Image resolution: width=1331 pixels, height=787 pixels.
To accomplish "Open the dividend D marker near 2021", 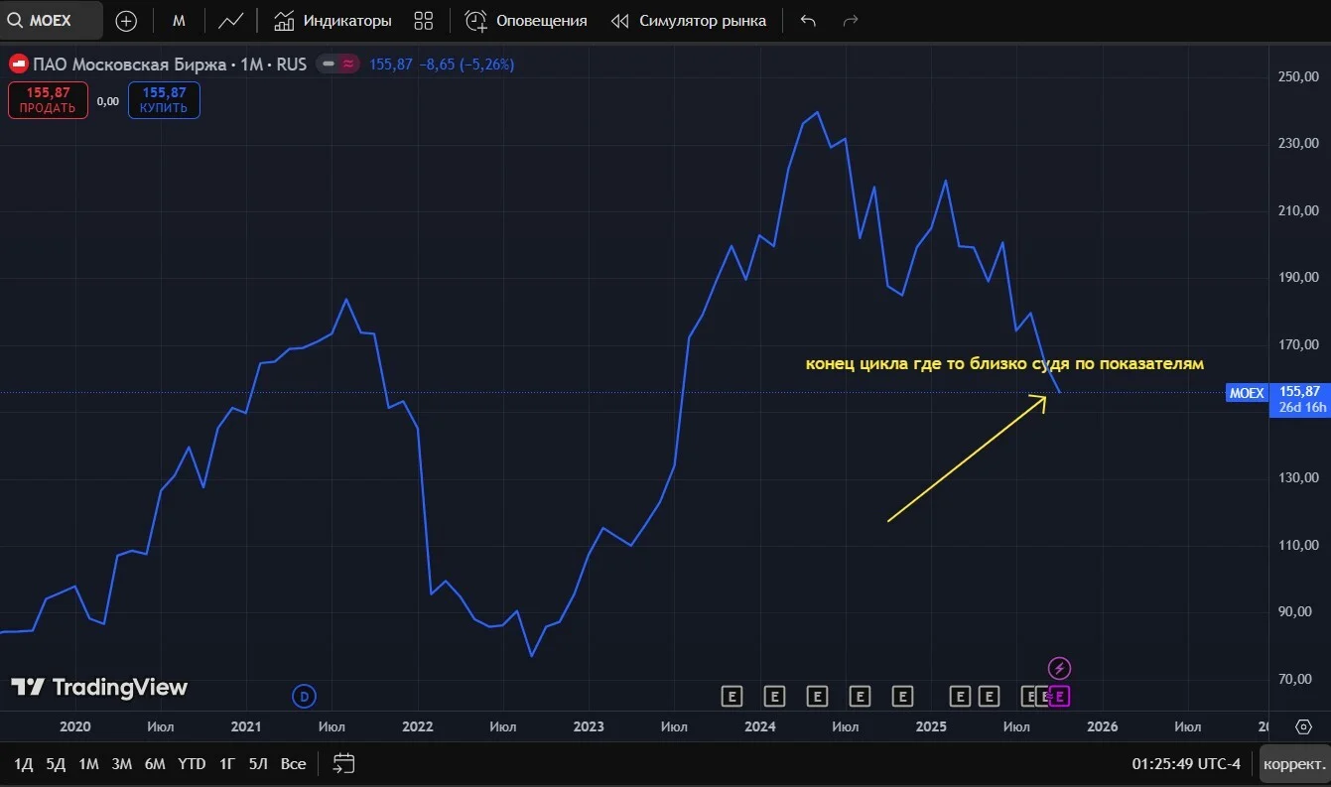I will [305, 697].
